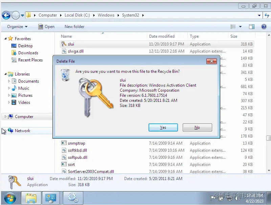Open Windows Explorer from taskbar

point(31,198)
